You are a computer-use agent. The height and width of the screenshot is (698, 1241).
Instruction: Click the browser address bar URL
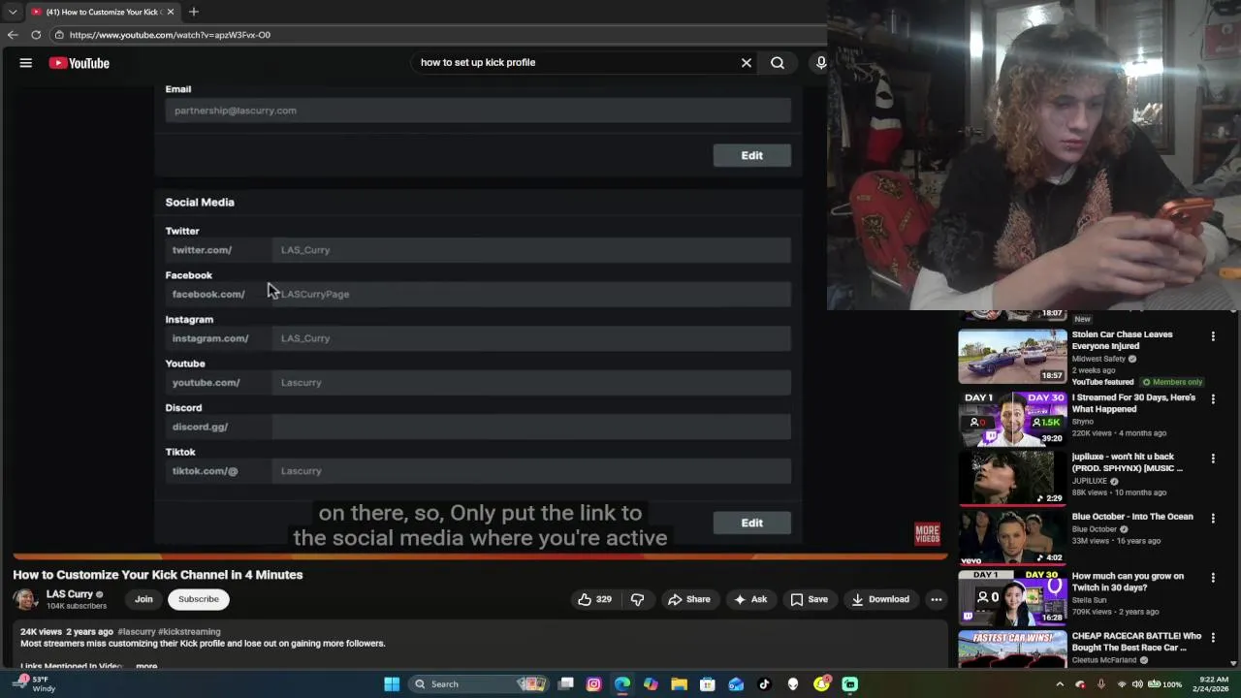click(170, 35)
